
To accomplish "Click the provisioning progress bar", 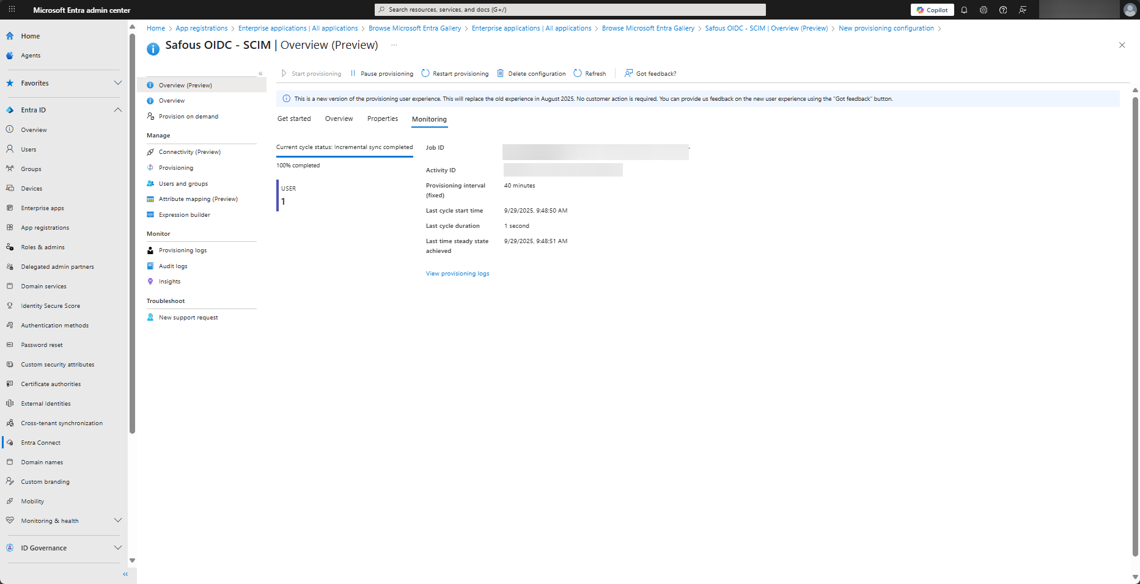I will 345,157.
